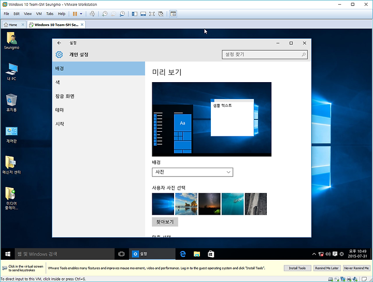The image size is (373, 282).
Task: Pause the virtual machine using toolbar pause icon
Action: pyautogui.click(x=75, y=14)
